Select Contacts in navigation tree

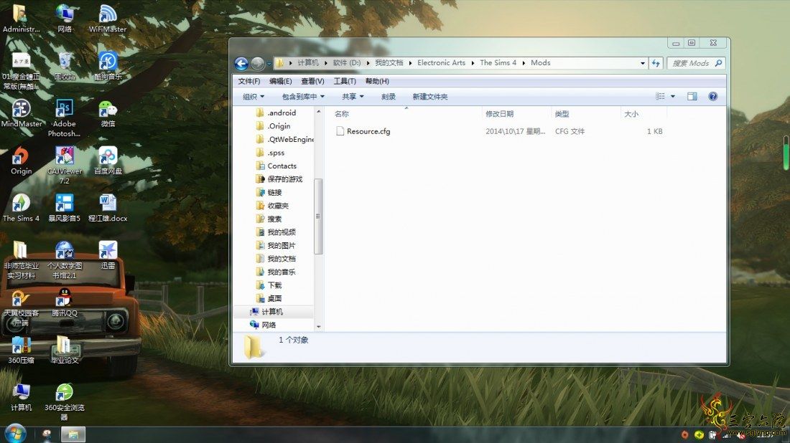click(276, 166)
